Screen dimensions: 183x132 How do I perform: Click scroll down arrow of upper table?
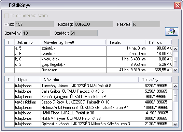175,70
